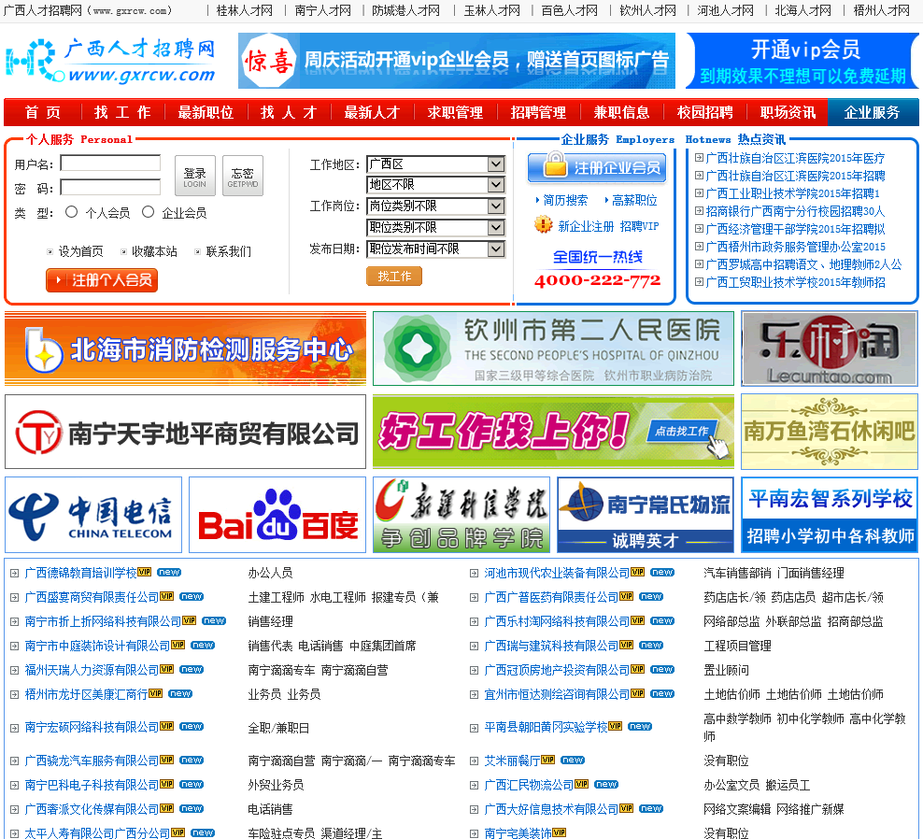The width and height of the screenshot is (923, 839).
Task: Focus the 用户名 input field
Action: pyautogui.click(x=110, y=164)
